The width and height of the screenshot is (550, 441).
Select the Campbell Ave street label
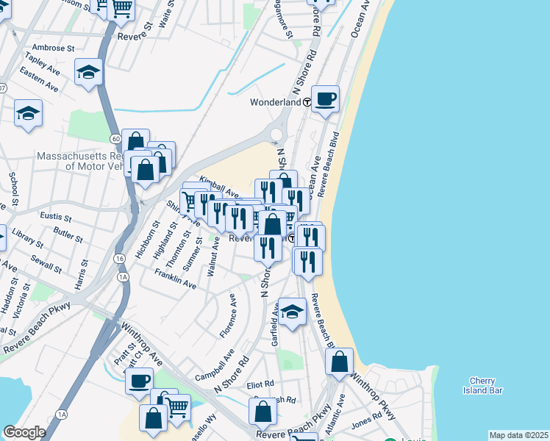(x=215, y=365)
